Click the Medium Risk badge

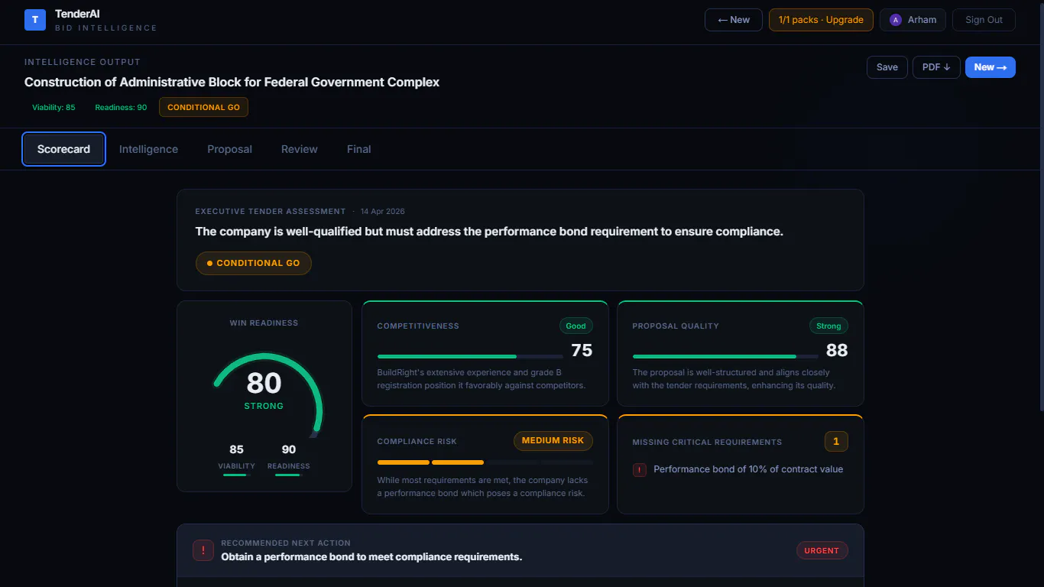click(x=553, y=441)
